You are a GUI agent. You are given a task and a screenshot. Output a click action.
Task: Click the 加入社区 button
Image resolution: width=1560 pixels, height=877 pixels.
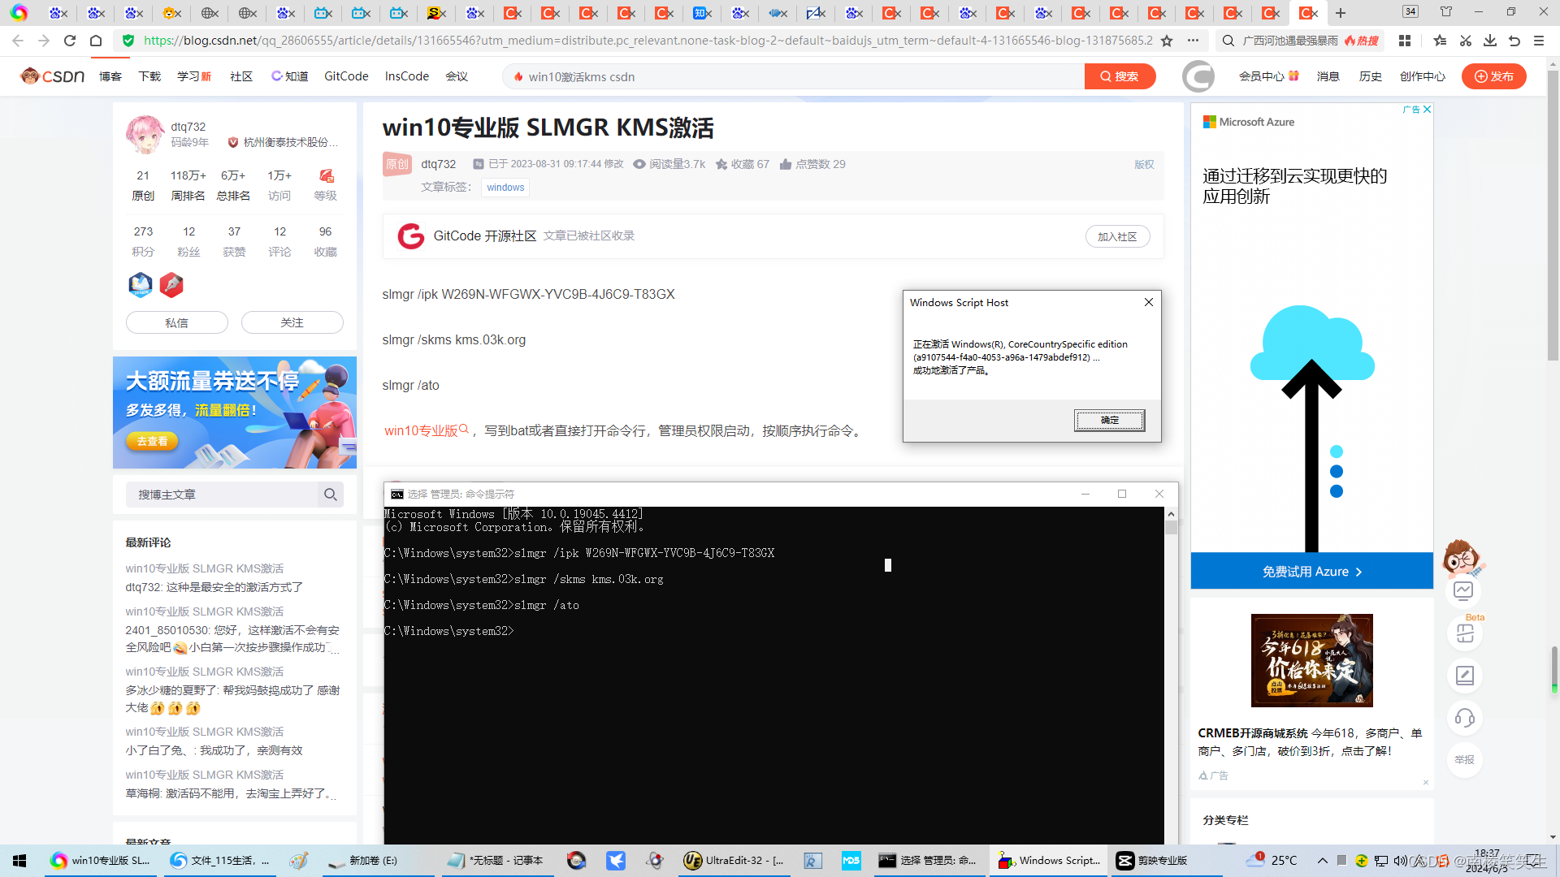1117,236
